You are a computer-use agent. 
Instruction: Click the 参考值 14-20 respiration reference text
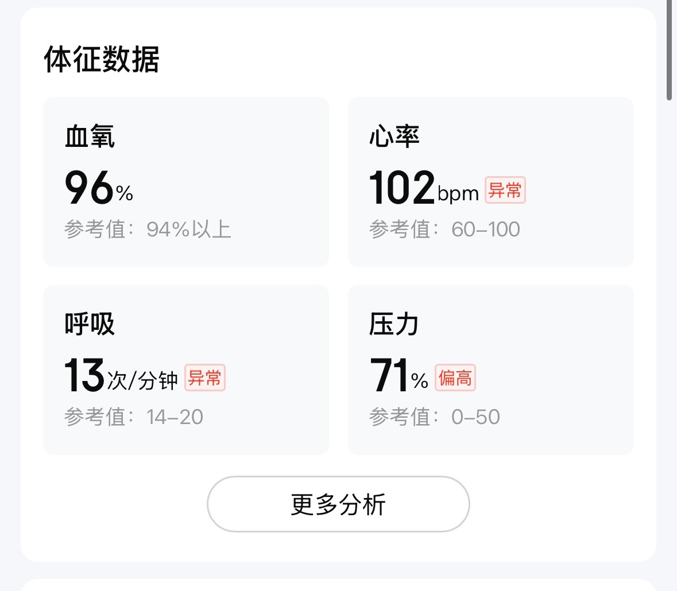point(133,417)
